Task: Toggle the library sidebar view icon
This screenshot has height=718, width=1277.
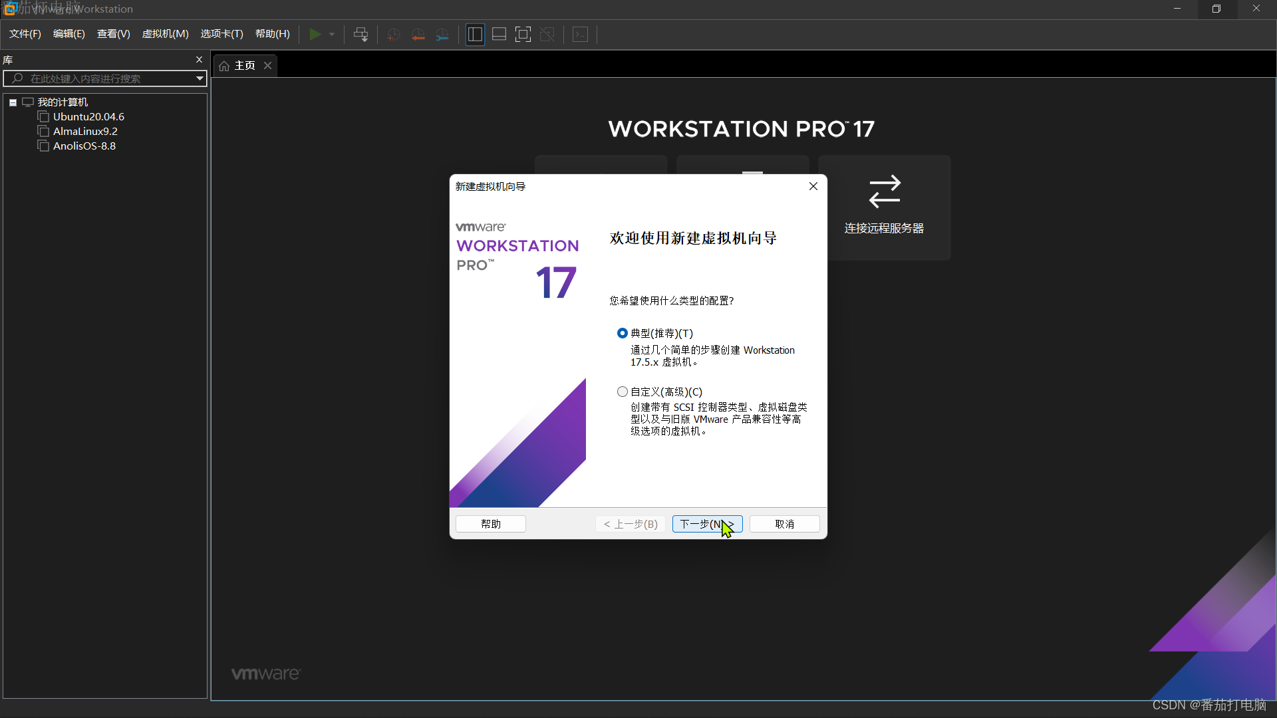Action: click(475, 35)
